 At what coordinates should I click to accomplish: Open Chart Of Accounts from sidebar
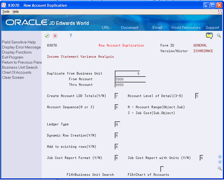click(17, 72)
